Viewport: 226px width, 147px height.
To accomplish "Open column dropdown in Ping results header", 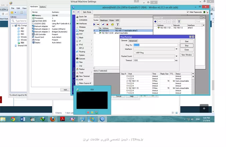I will 193,74.
